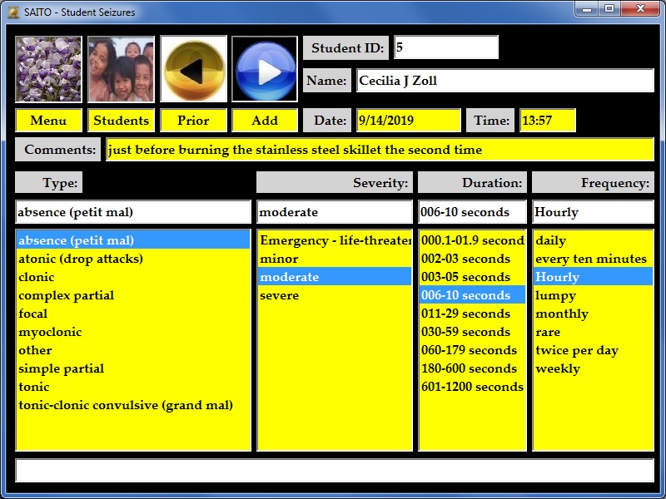The height and width of the screenshot is (499, 666).
Task: Click the blue forward arrow icon
Action: [x=265, y=69]
